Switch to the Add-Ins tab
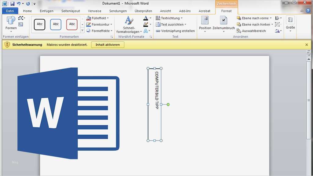Image resolution: width=313 pixels, height=176 pixels. (185, 11)
